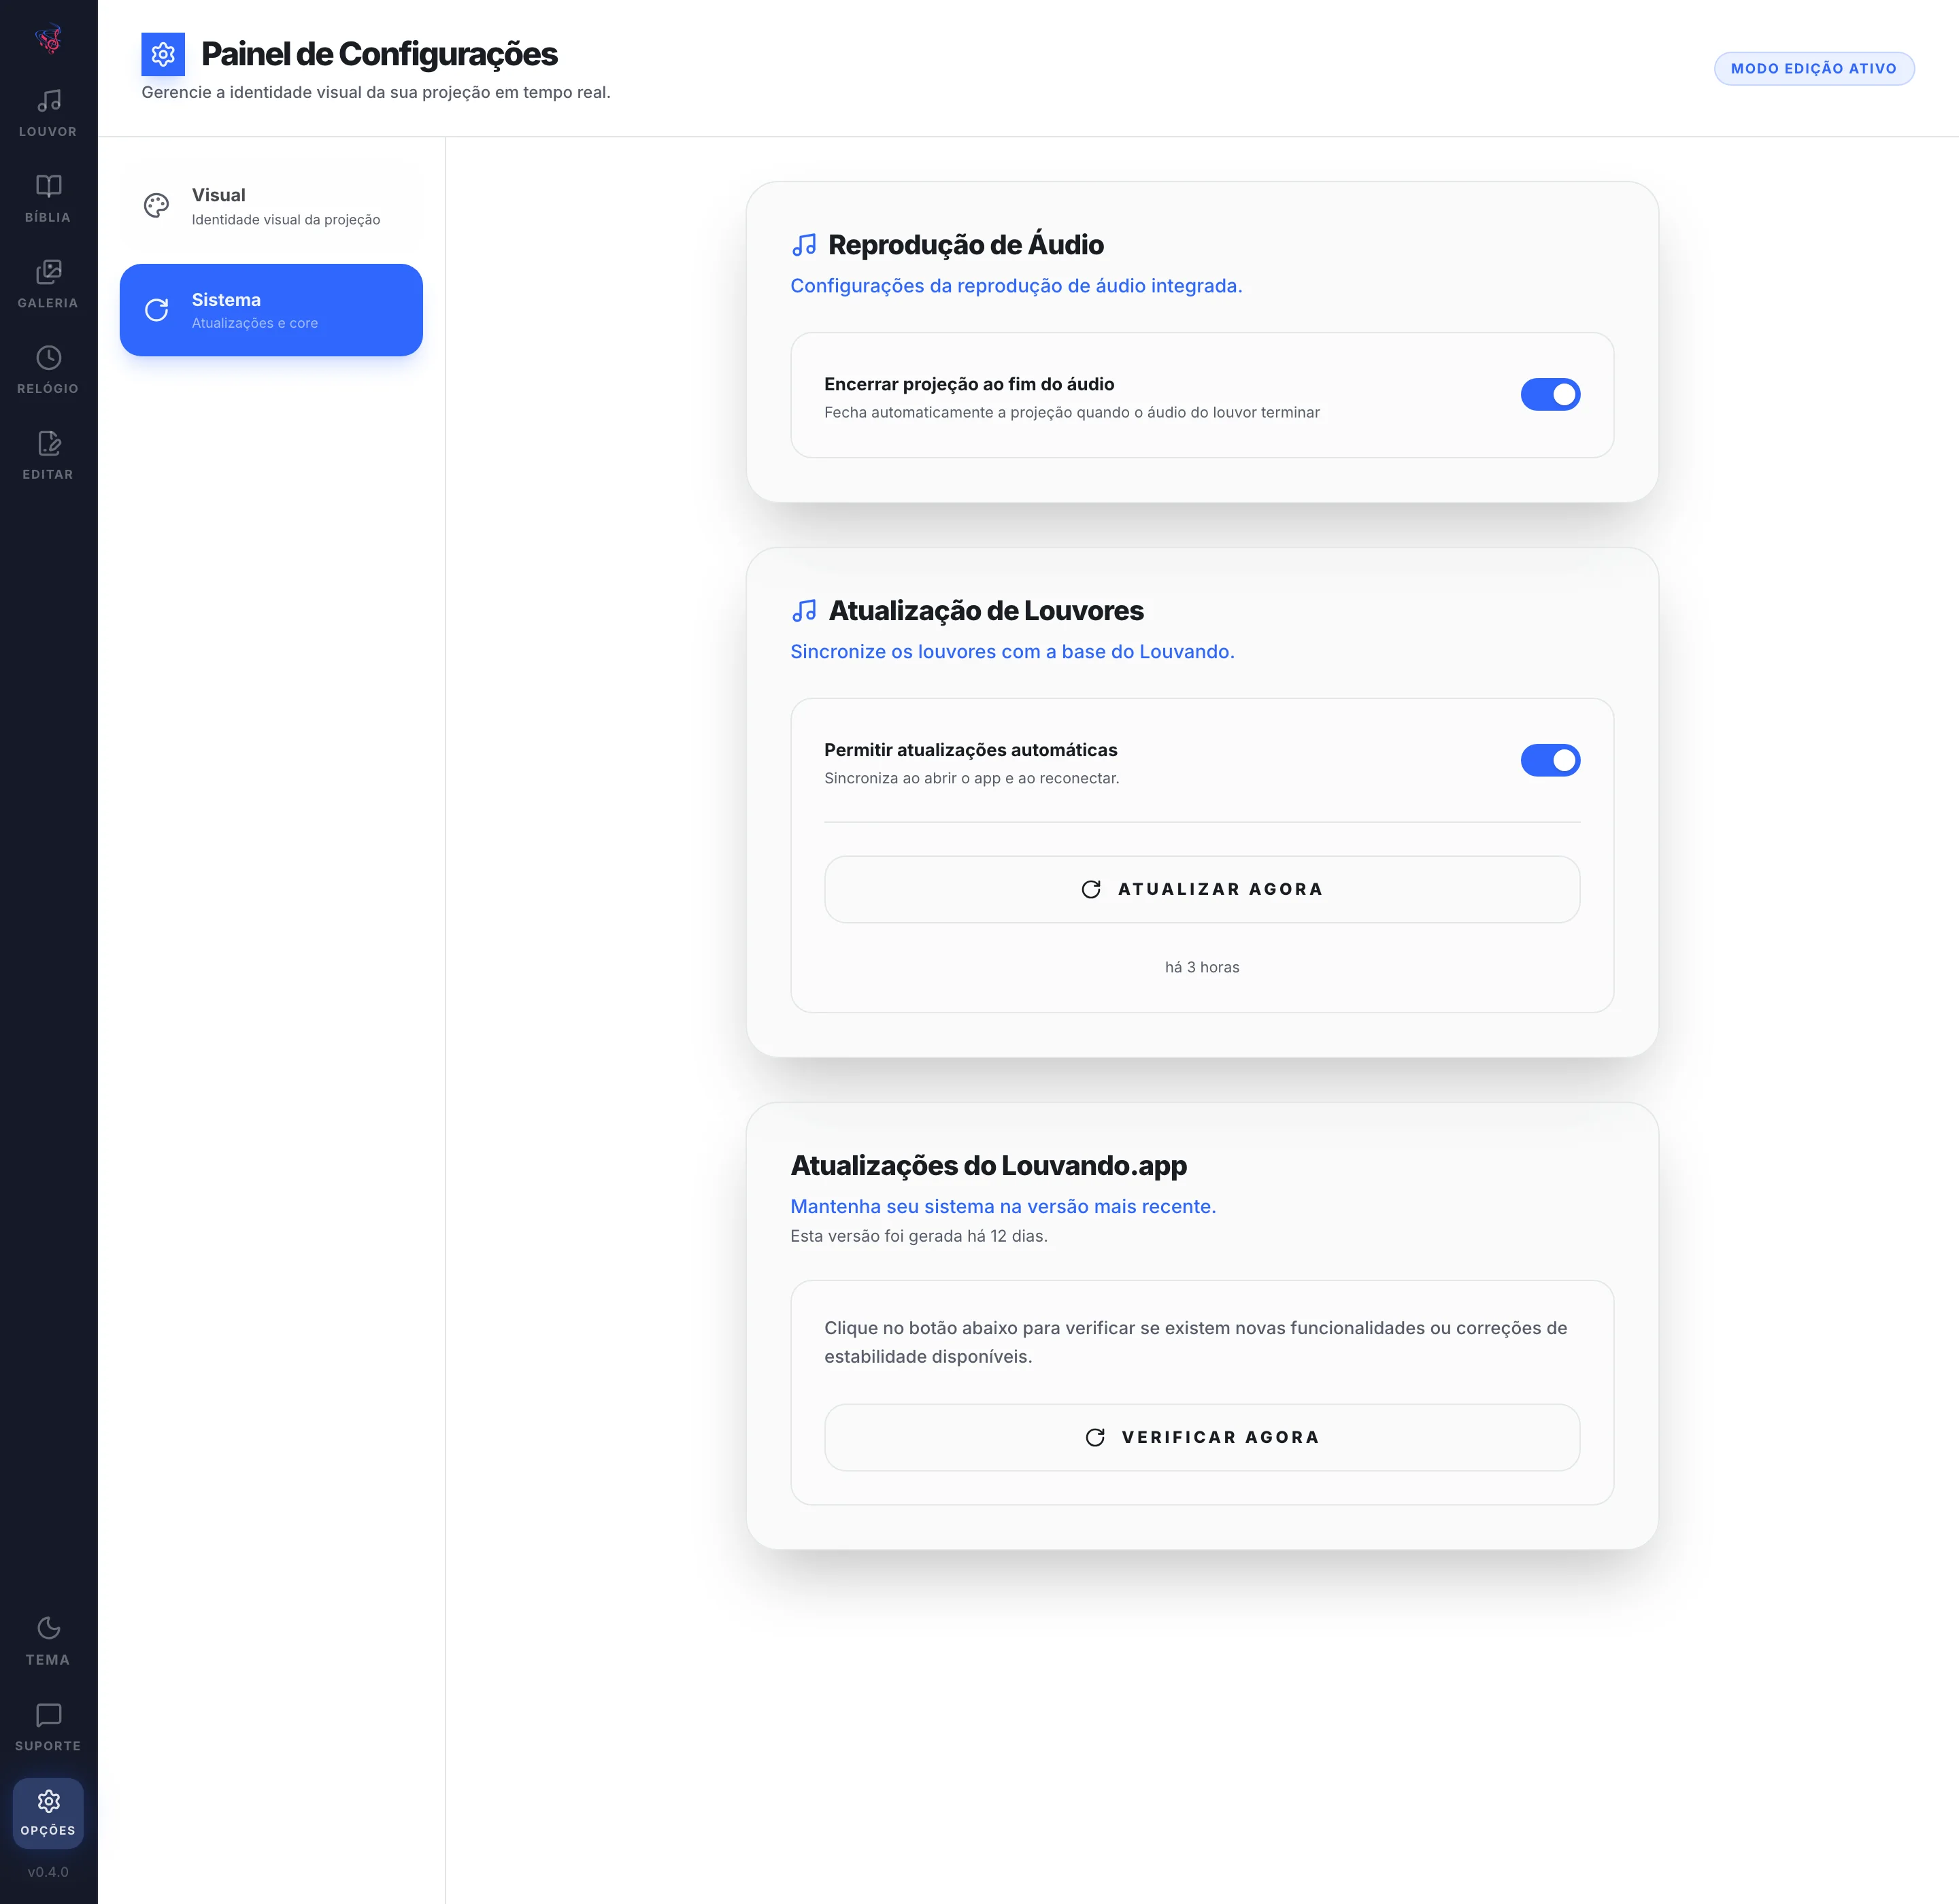The height and width of the screenshot is (1904, 1959).
Task: Click 'Sincroniza ao abrir o app e ao reconectar.'
Action: [971, 778]
